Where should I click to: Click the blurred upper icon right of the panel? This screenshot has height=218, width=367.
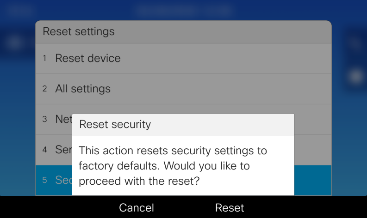point(355,44)
